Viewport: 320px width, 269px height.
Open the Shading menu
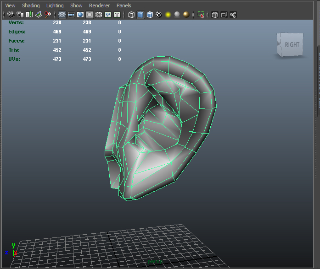(31, 5)
